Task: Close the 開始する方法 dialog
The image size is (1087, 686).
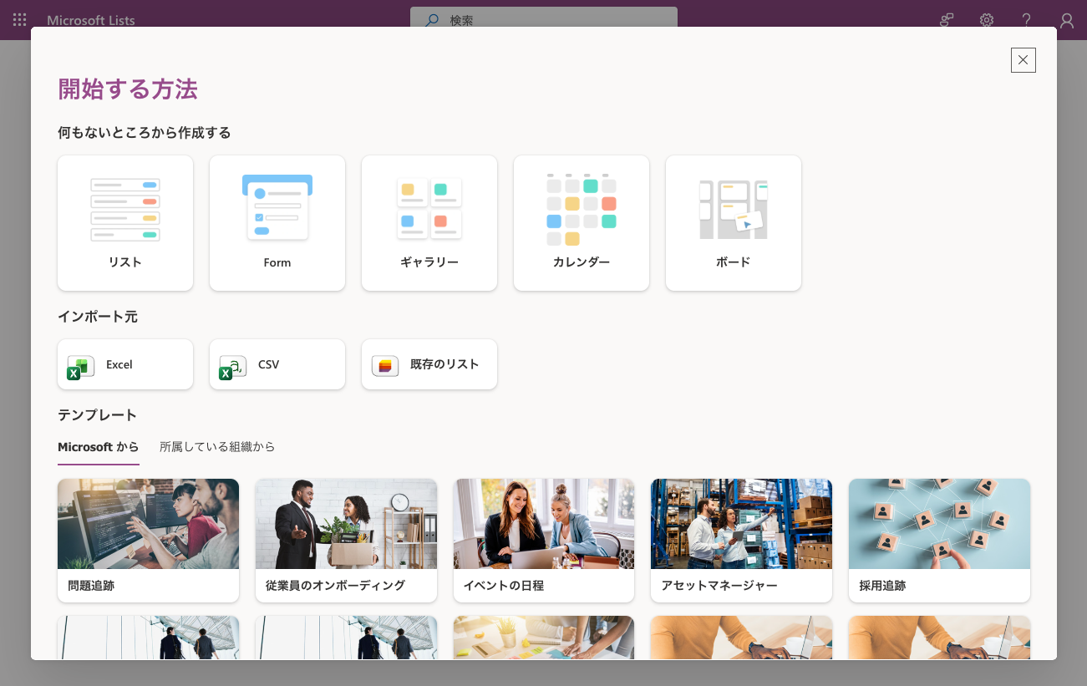Action: [x=1024, y=60]
